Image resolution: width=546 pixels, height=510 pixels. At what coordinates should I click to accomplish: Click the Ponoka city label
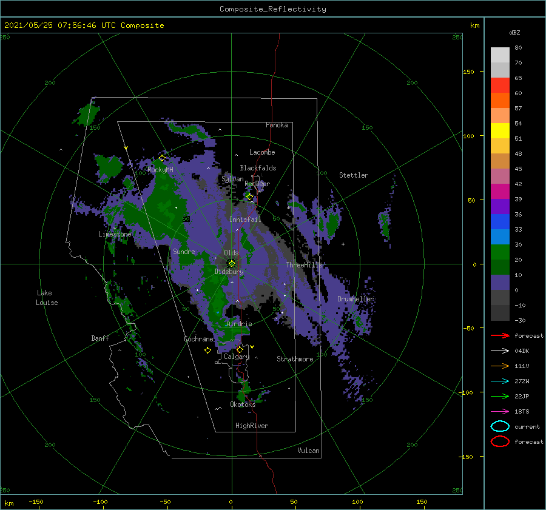tap(277, 125)
